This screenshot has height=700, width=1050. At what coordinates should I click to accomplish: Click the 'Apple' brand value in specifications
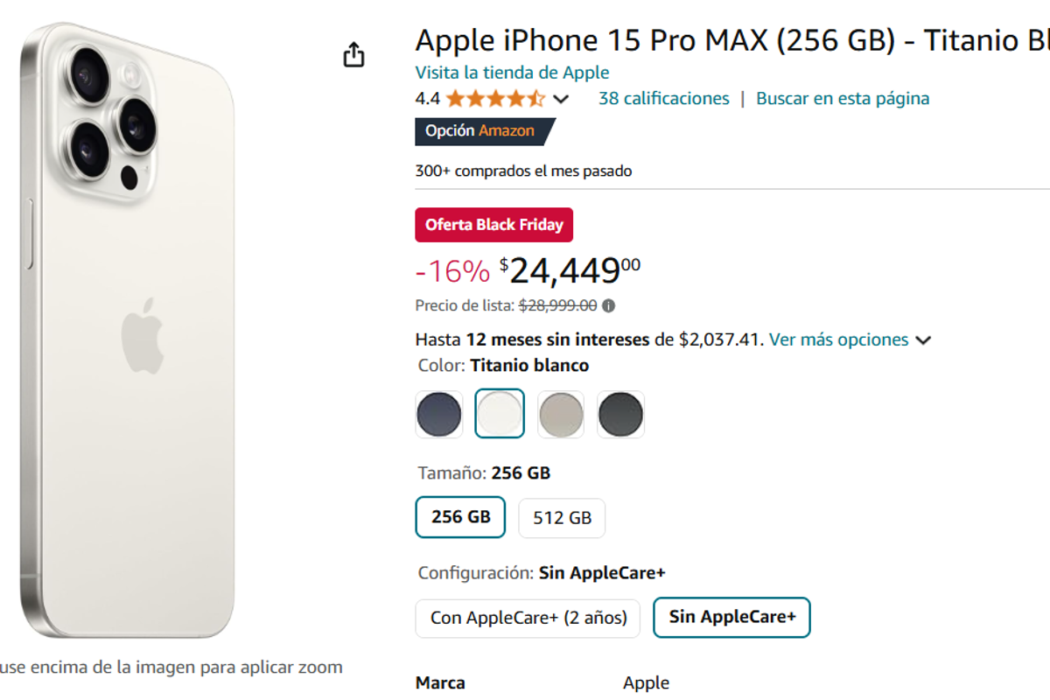[646, 682]
